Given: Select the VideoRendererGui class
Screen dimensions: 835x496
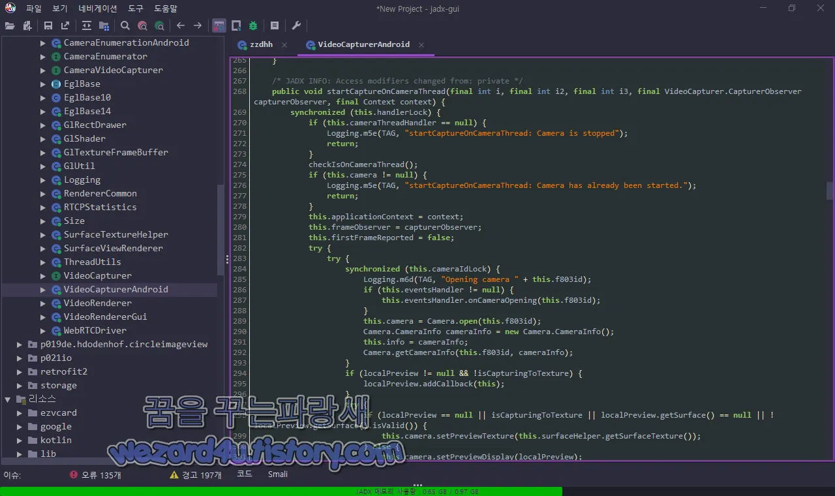Looking at the screenshot, I should (106, 317).
